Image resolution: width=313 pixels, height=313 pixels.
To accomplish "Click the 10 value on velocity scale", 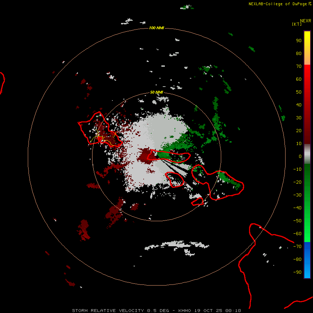I will (x=299, y=144).
